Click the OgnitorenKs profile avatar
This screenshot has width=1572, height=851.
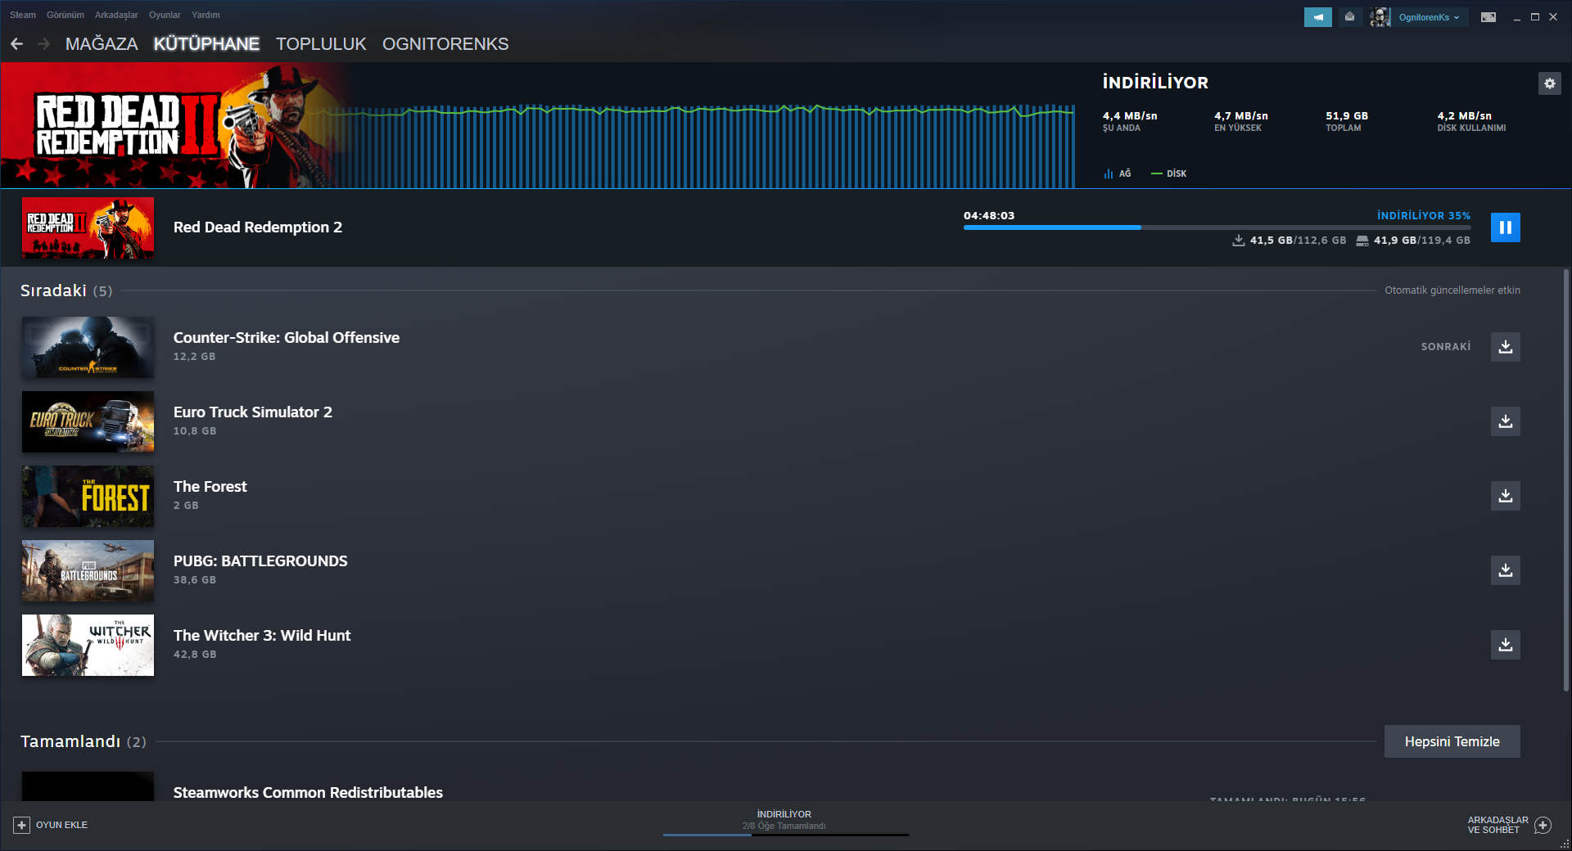tap(1380, 17)
